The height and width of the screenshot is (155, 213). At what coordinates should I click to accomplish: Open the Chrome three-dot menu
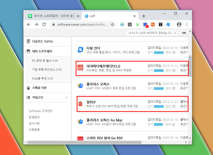click(187, 24)
